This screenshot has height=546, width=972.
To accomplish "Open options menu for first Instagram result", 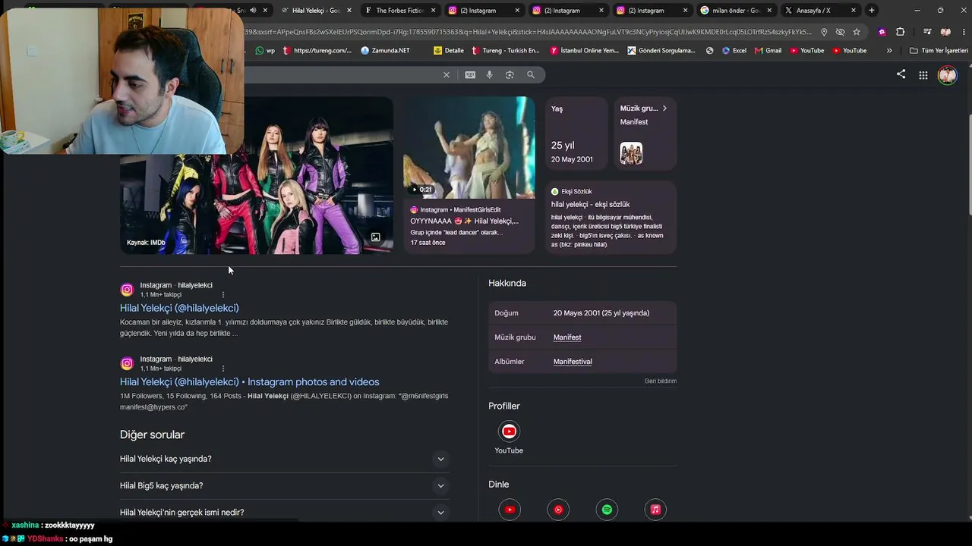I will (x=223, y=294).
